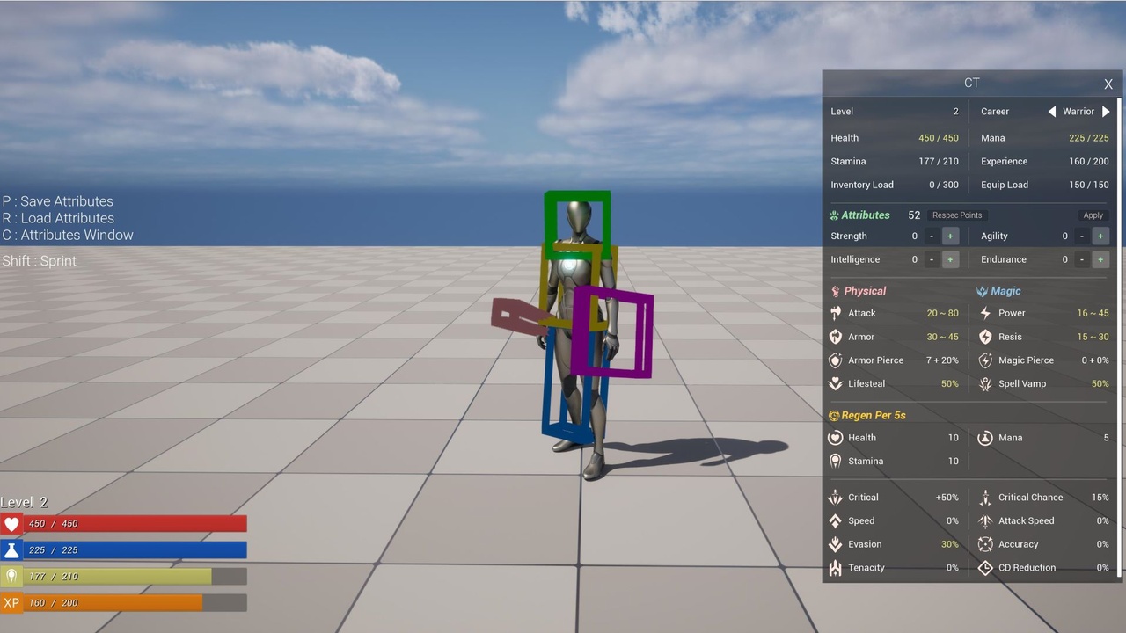Increase Endurance with plus button
The image size is (1126, 633).
tap(1100, 260)
